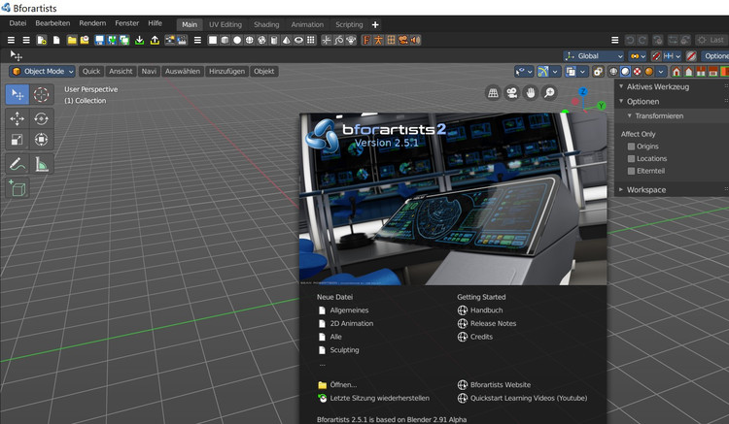Add a cone primitive from toolbar
Screen dimensions: 729x424
[x=287, y=40]
